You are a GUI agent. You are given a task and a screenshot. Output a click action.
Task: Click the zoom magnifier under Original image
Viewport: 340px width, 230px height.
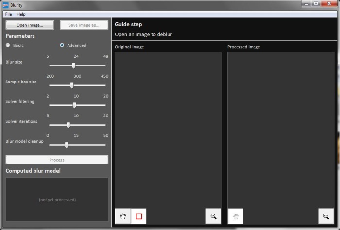click(213, 216)
